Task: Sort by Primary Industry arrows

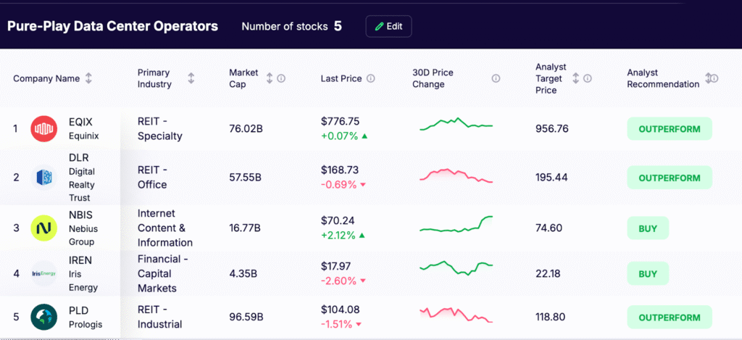Action: point(191,78)
